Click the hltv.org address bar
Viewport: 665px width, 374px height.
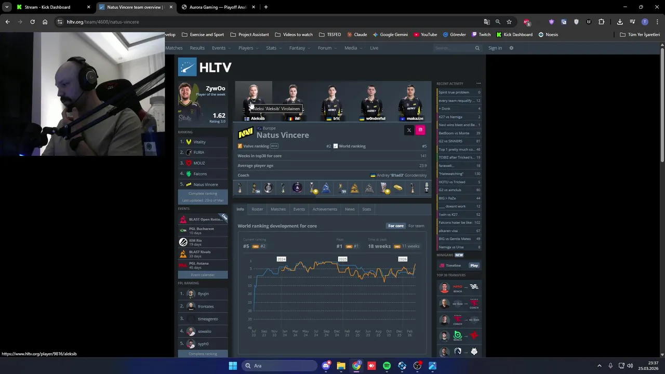pos(270,22)
